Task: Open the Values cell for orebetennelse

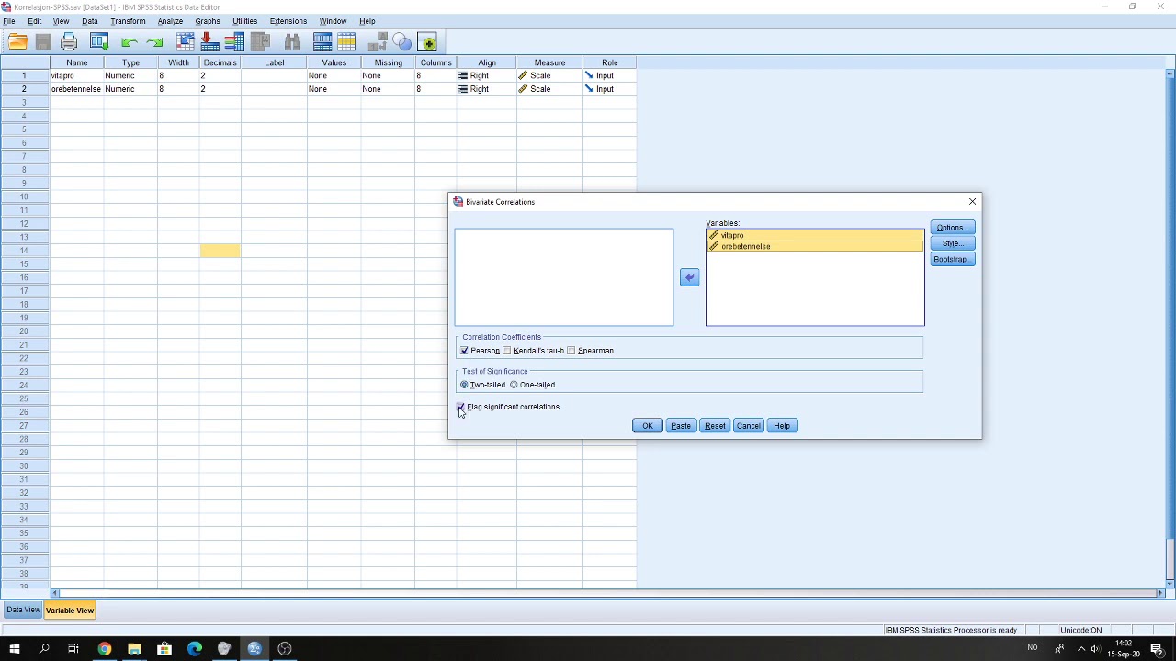Action: [334, 89]
